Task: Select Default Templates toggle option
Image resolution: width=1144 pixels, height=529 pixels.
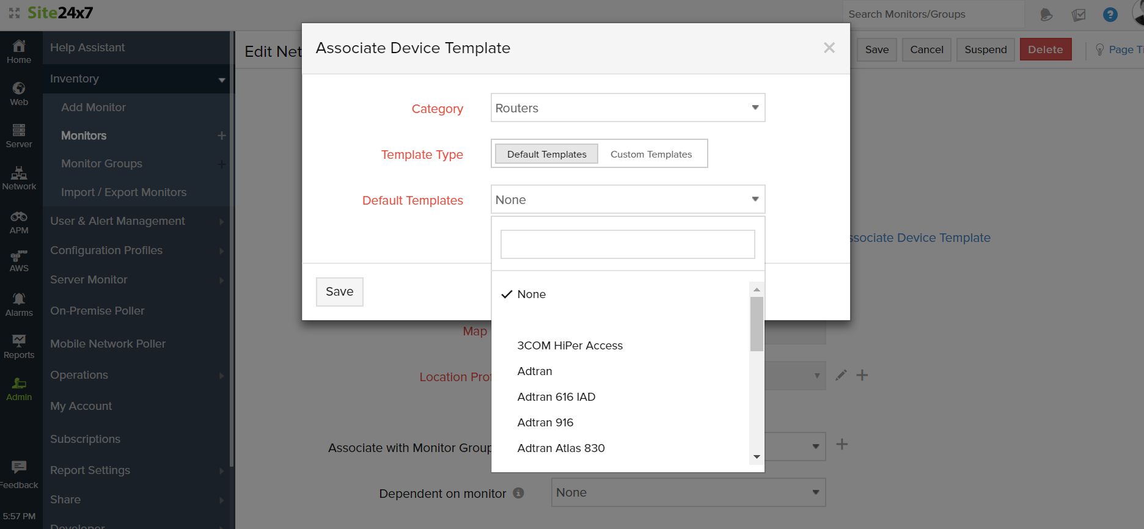Action: (x=546, y=154)
